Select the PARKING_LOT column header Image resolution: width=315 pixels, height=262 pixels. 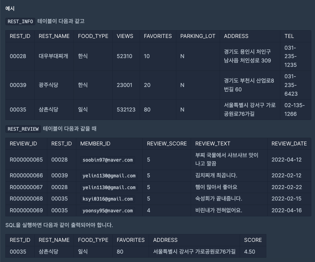click(x=198, y=36)
